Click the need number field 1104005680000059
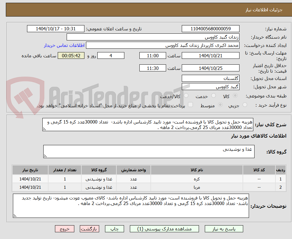The width and height of the screenshot is (292, 239). tap(210, 29)
